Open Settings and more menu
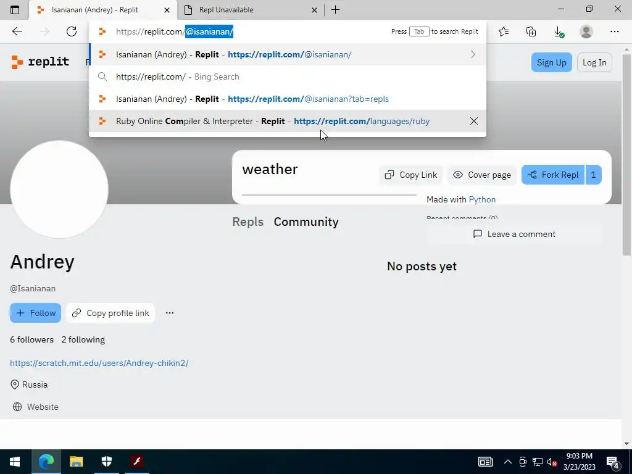This screenshot has height=474, width=632. pos(614,31)
